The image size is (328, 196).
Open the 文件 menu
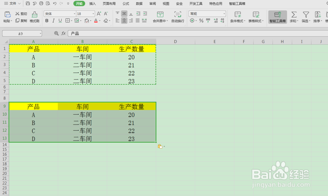12,4
